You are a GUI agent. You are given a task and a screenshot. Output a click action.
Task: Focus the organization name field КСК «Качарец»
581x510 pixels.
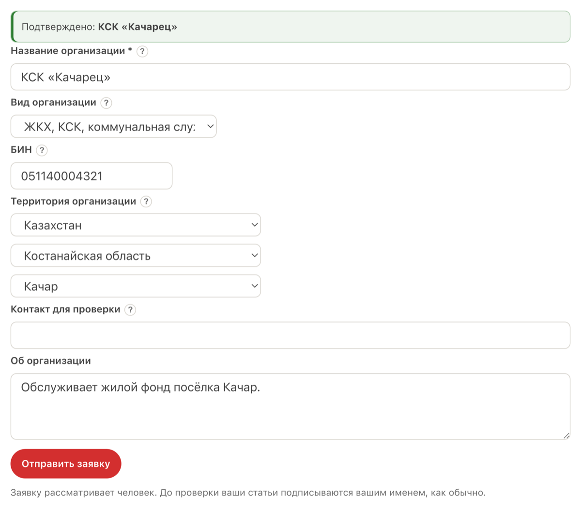click(290, 77)
